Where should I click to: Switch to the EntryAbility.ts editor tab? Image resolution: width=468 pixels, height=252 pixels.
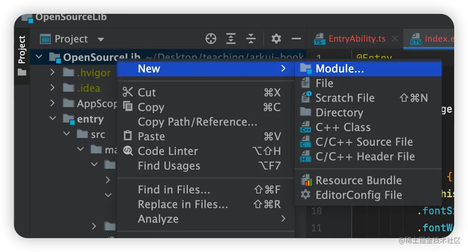[x=350, y=39]
